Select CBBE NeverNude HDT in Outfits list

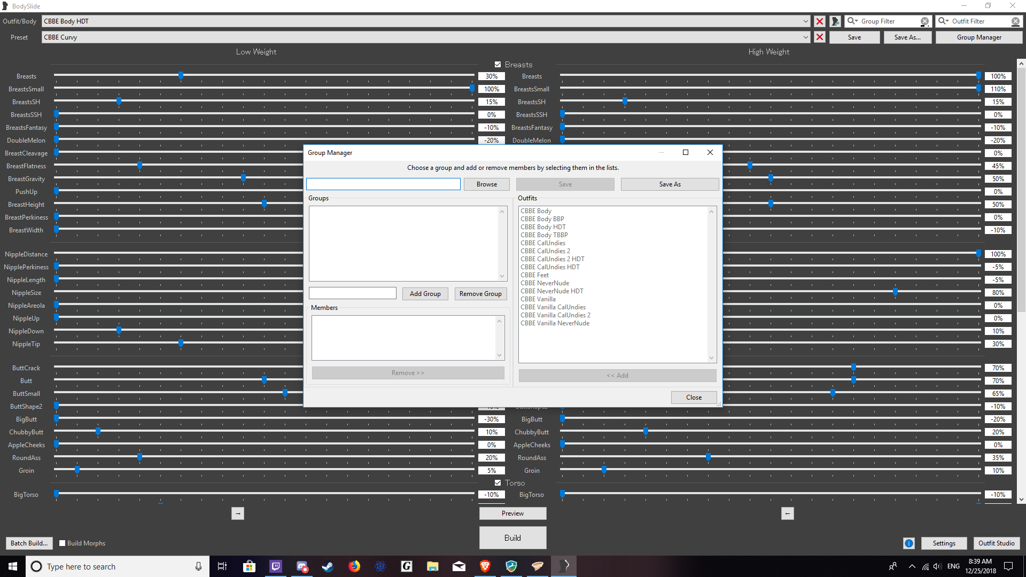pos(552,291)
